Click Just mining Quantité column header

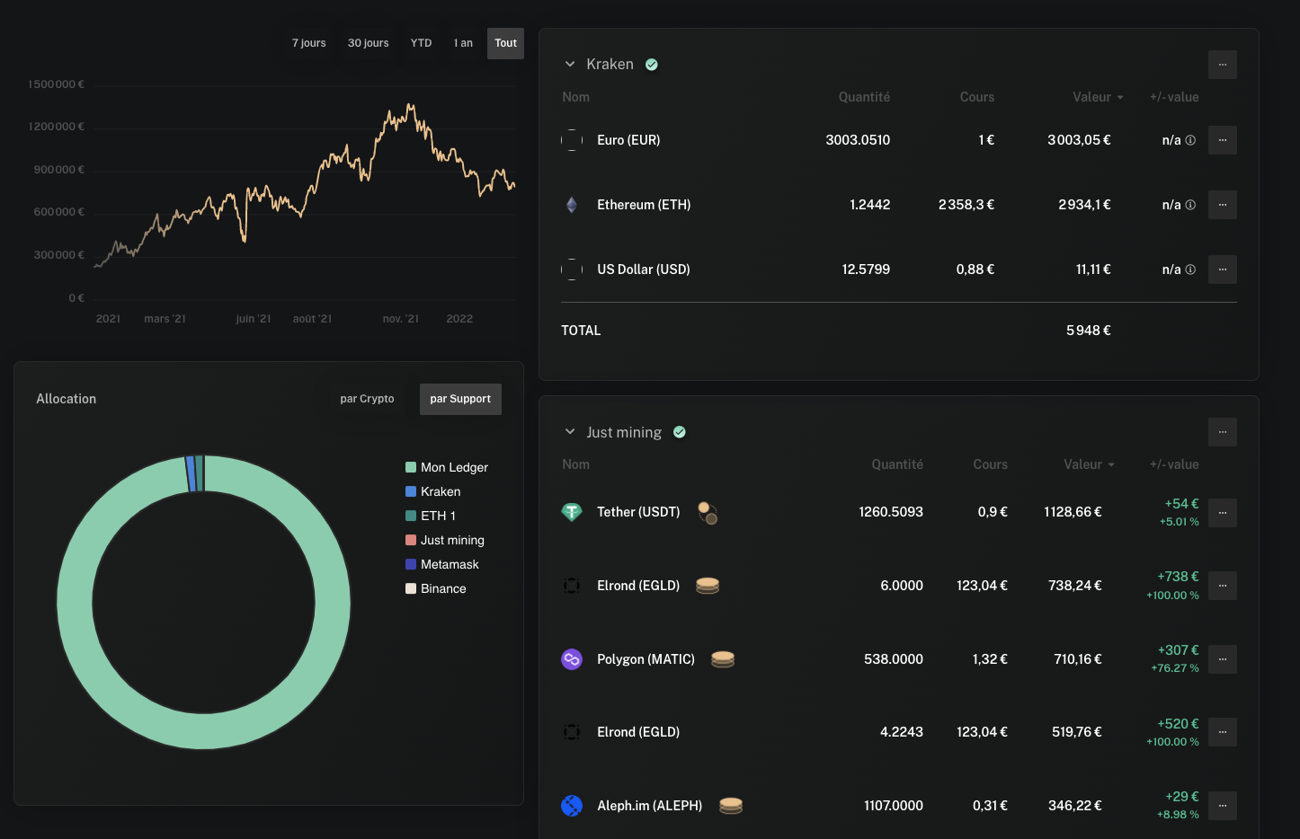(897, 464)
